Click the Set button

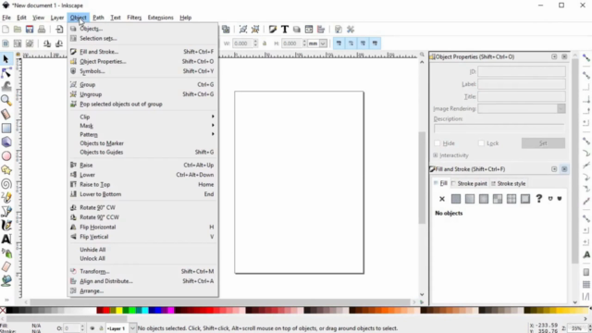coord(543,143)
